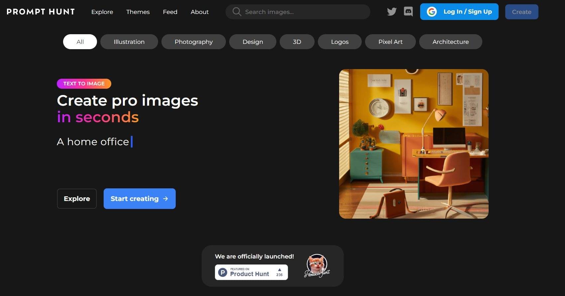This screenshot has width=565, height=296.
Task: Choose the Design filter pill
Action: 252,42
